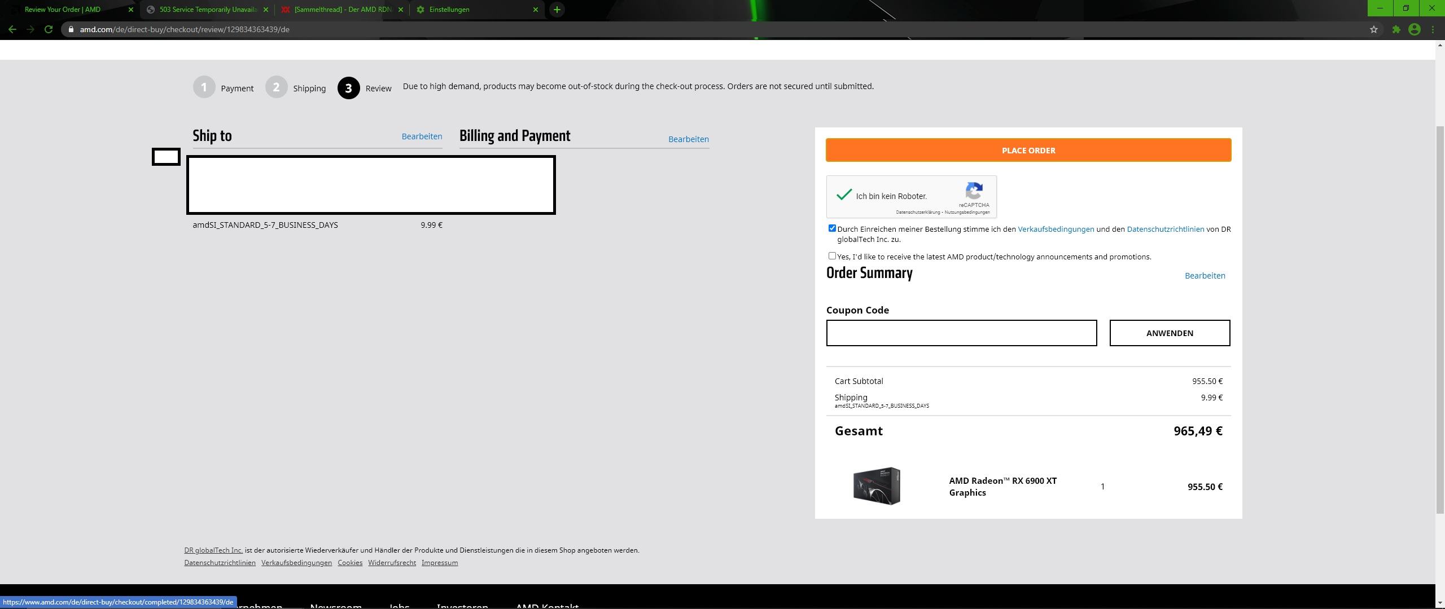Click the browser back arrow

point(12,29)
